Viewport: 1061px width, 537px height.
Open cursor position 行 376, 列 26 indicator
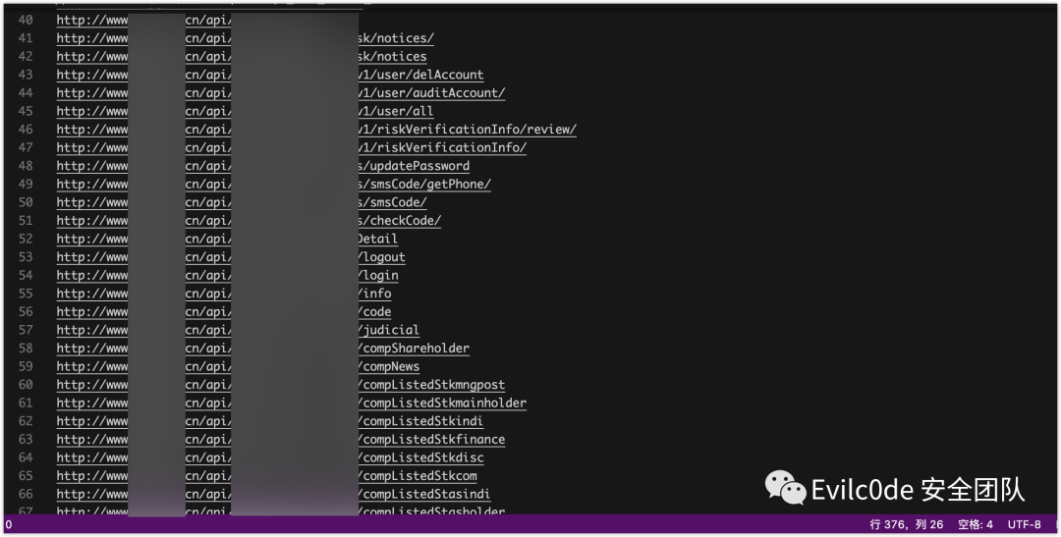pyautogui.click(x=906, y=525)
